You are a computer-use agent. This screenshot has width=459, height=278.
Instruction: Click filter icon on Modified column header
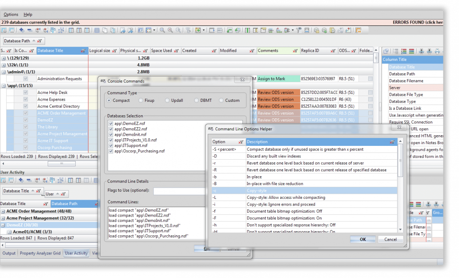tap(252, 51)
